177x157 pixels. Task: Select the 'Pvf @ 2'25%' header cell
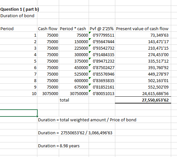[x=102, y=29]
